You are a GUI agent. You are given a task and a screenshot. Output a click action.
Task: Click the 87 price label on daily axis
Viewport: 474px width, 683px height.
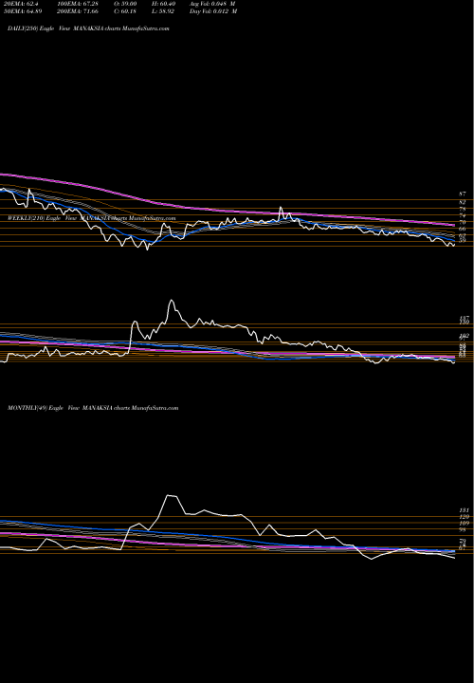tap(463, 194)
